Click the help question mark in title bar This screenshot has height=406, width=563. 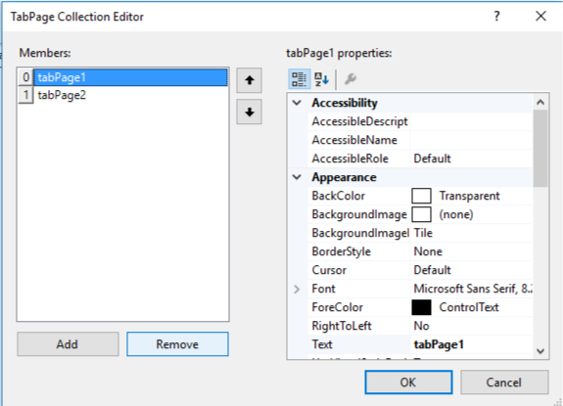(497, 16)
